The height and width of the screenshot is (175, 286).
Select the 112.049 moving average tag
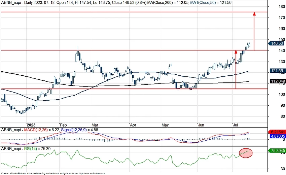tap(277, 81)
